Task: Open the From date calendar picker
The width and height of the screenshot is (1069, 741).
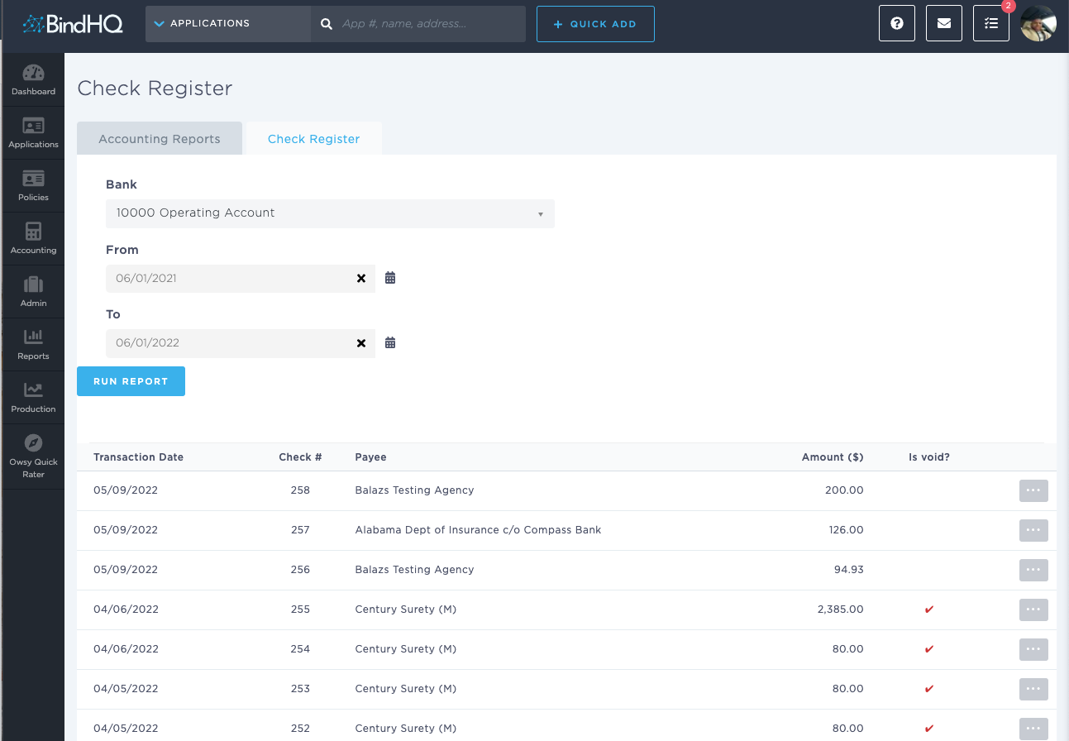Action: tap(390, 278)
